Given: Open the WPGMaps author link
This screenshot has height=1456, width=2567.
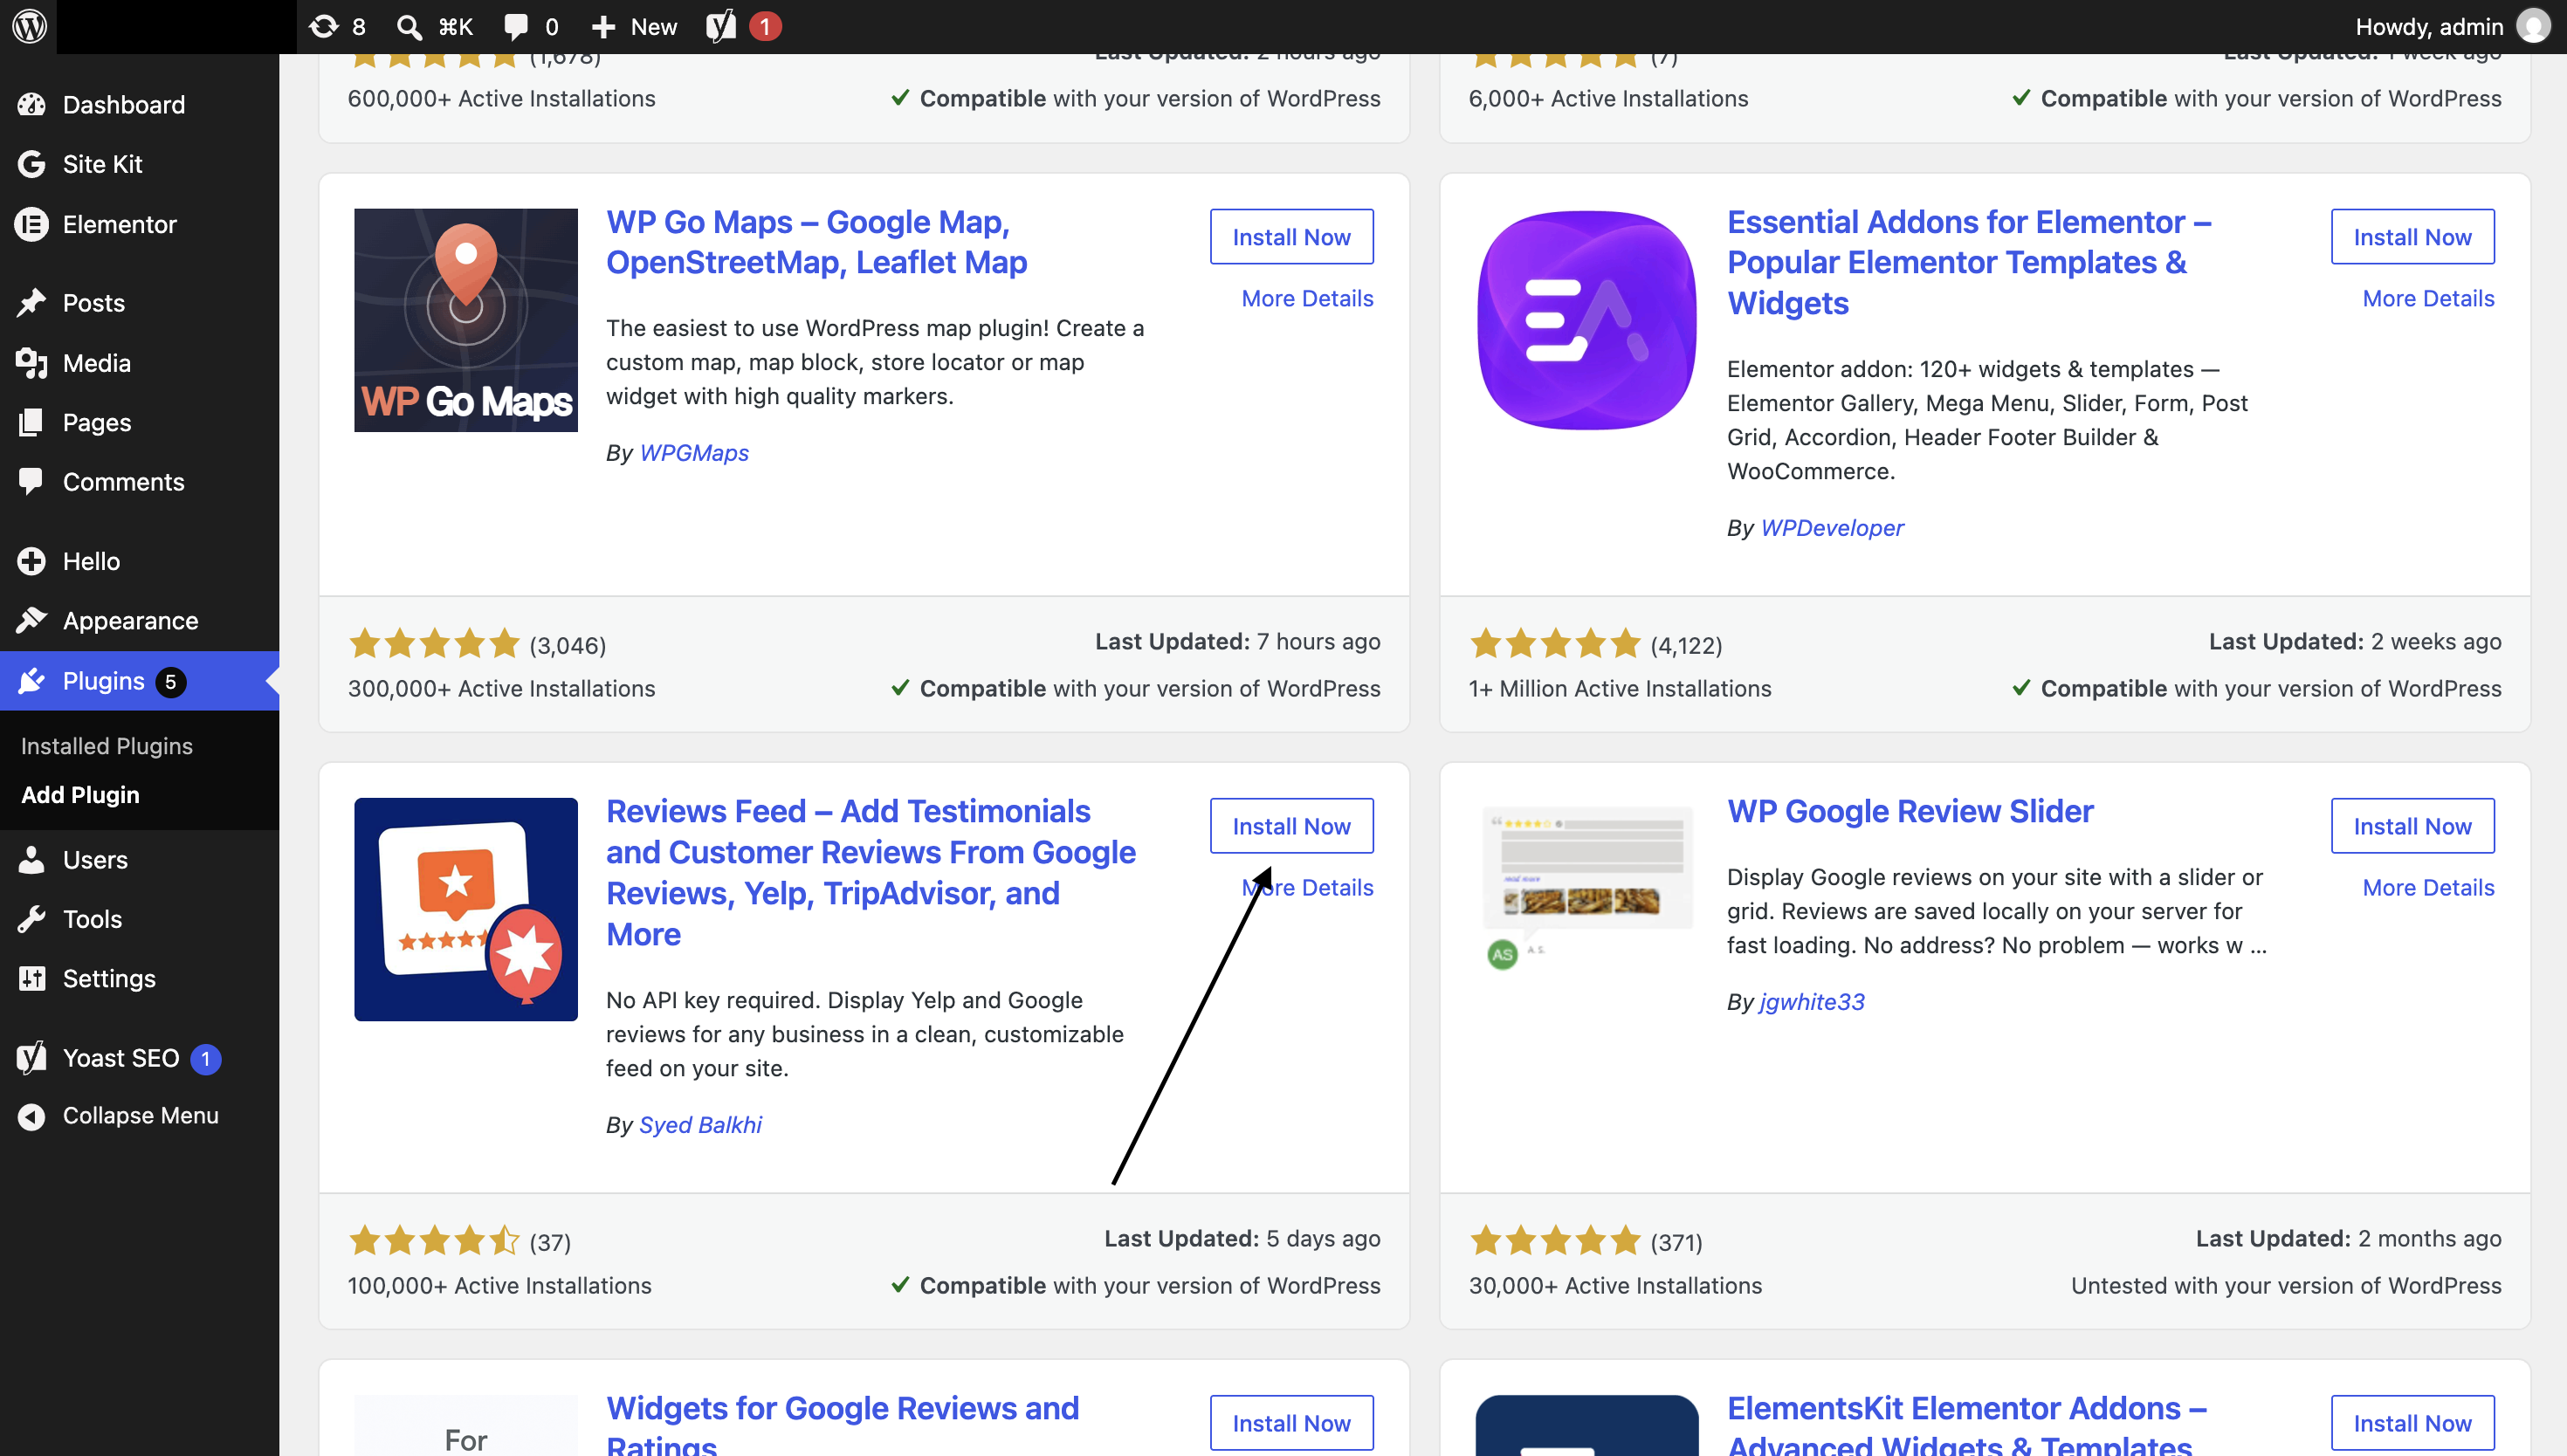Looking at the screenshot, I should (x=694, y=453).
